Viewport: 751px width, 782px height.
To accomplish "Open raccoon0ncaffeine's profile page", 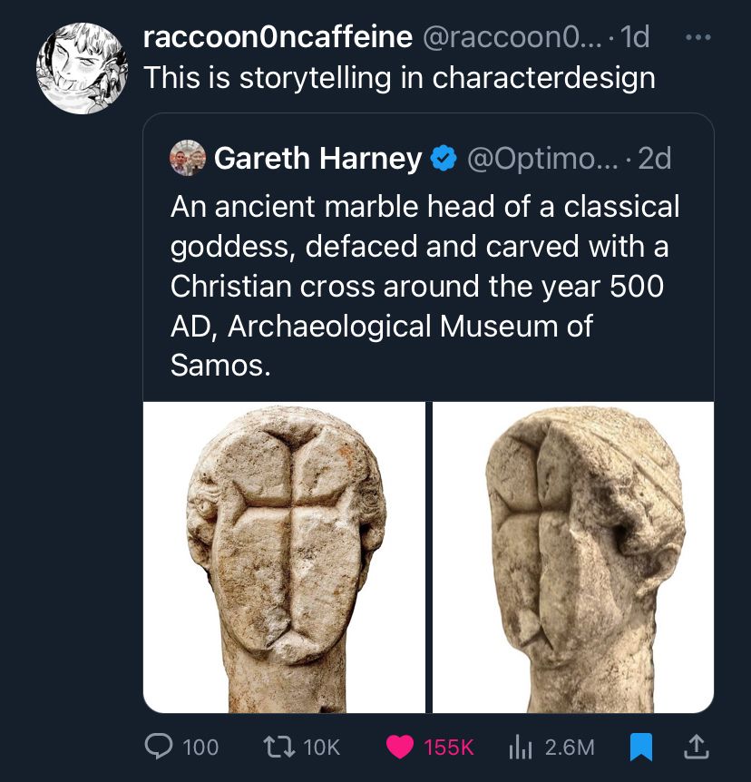I will coord(275,36).
